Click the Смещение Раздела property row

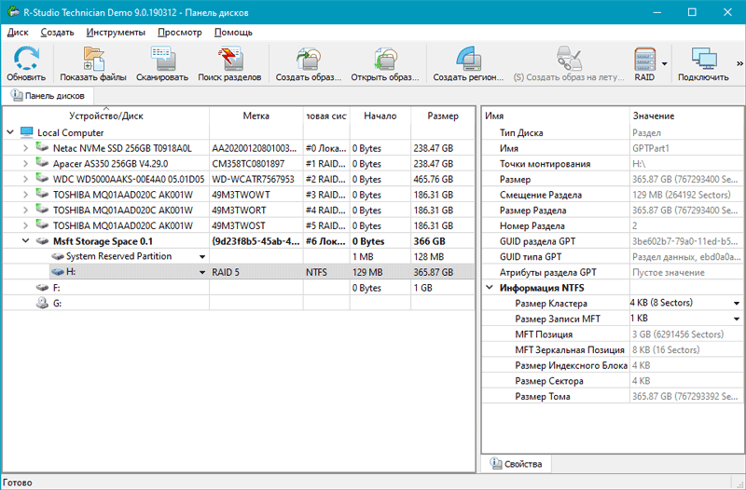click(614, 195)
